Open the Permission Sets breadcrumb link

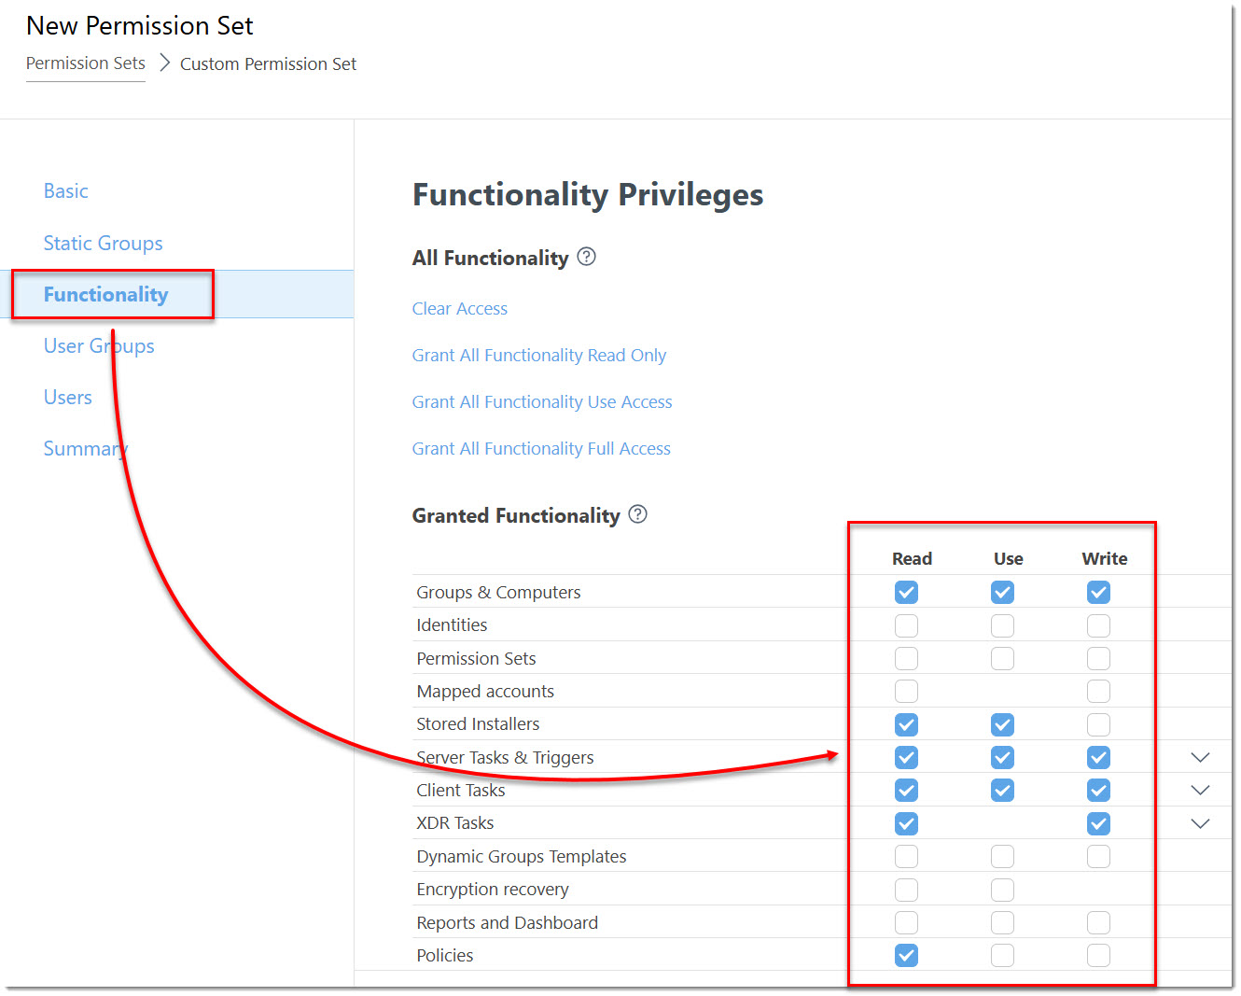pos(86,63)
